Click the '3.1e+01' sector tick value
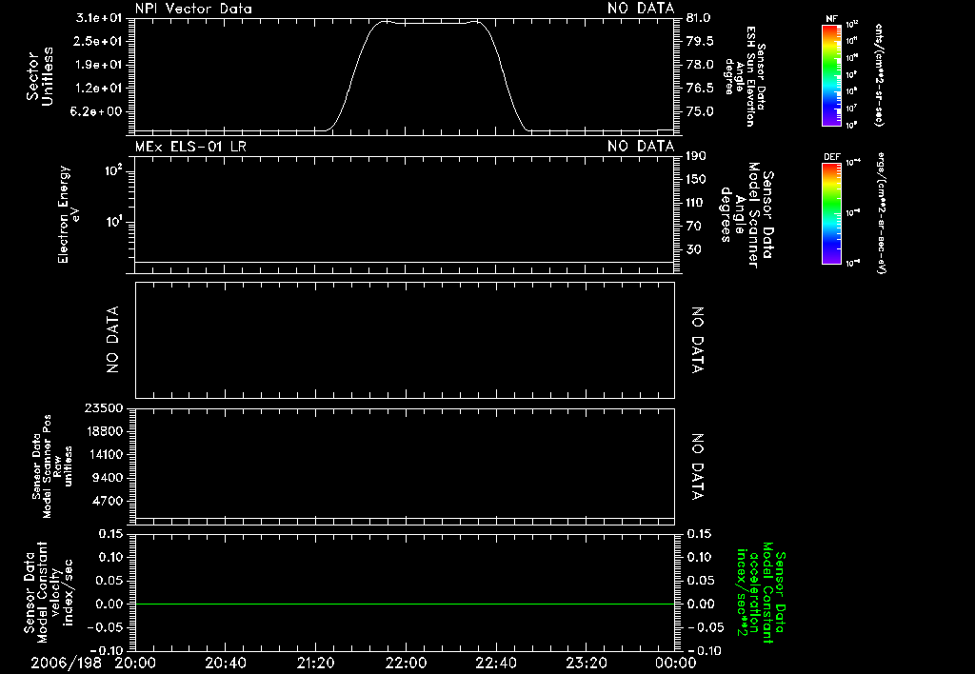 pyautogui.click(x=98, y=18)
